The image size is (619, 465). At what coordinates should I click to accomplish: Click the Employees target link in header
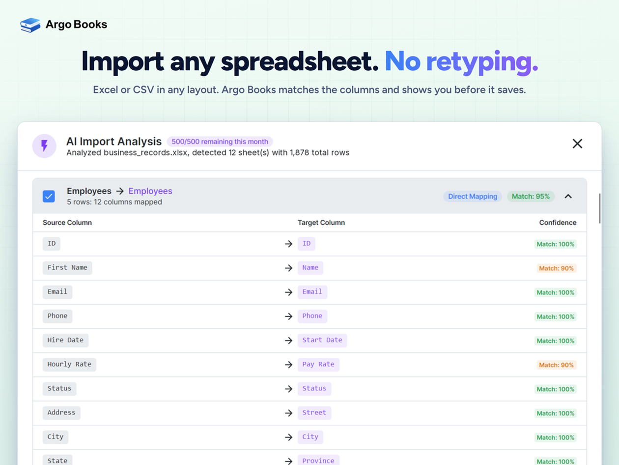(150, 191)
